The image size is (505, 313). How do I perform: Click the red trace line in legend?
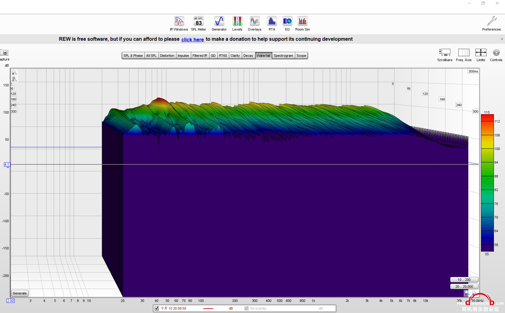[x=208, y=308]
